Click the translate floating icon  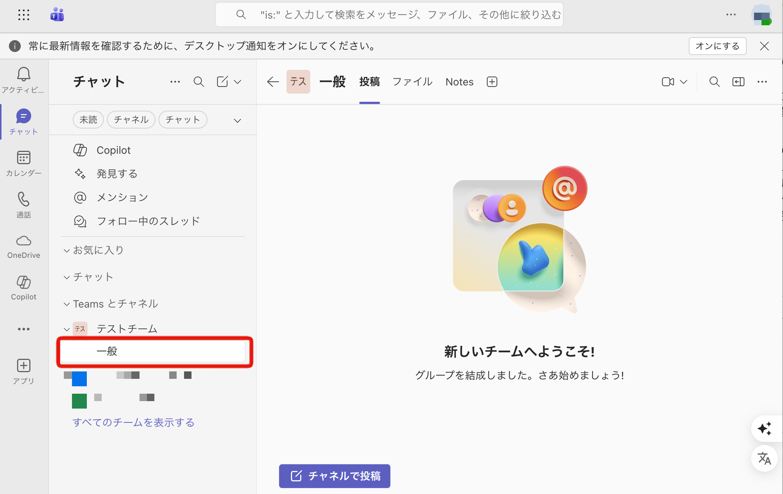pyautogui.click(x=764, y=458)
